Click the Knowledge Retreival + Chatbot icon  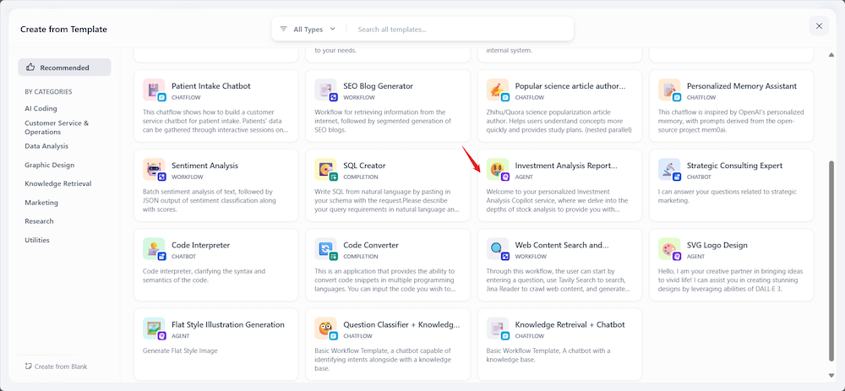497,329
